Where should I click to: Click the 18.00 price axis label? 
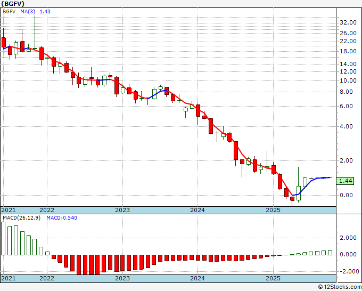348,51
